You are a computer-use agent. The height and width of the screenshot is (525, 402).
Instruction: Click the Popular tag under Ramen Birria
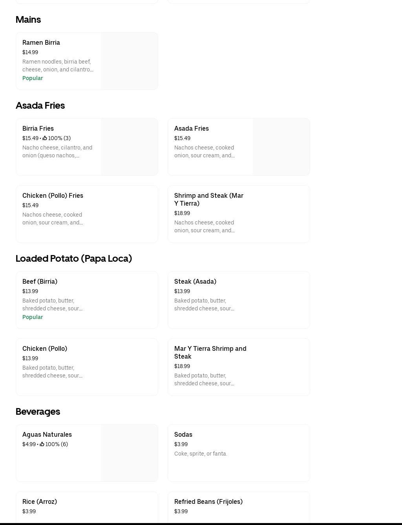click(33, 78)
